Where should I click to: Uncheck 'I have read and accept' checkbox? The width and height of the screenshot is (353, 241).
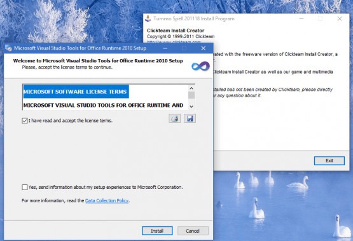25,121
